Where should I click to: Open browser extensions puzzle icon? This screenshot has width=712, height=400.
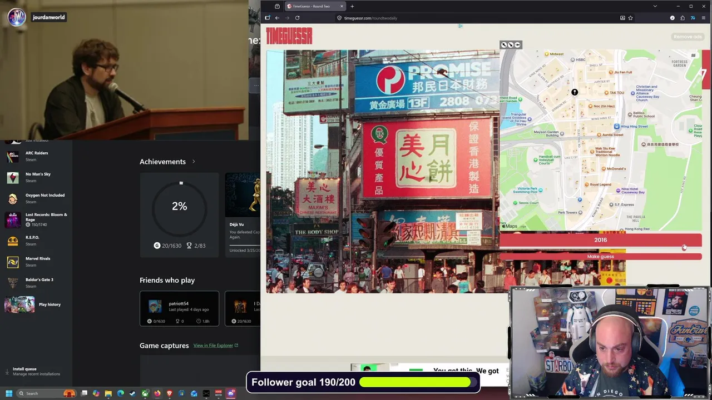(683, 18)
